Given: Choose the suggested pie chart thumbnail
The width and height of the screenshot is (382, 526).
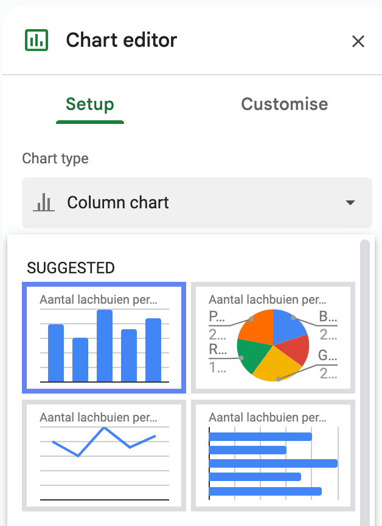Looking at the screenshot, I should (272, 337).
